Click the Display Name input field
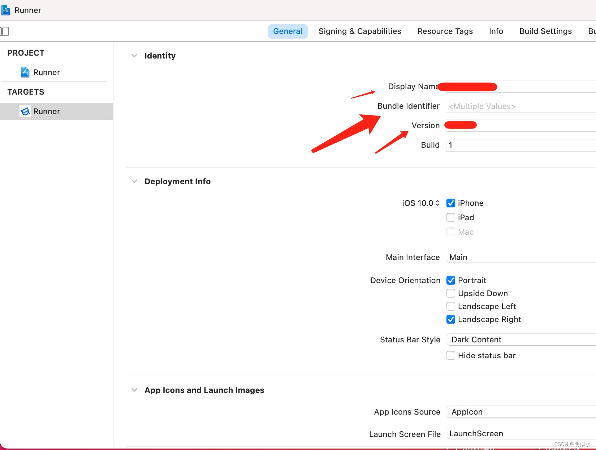Image resolution: width=596 pixels, height=450 pixels. click(521, 87)
